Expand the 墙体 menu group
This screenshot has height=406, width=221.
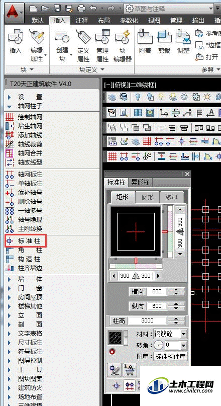pos(10,279)
